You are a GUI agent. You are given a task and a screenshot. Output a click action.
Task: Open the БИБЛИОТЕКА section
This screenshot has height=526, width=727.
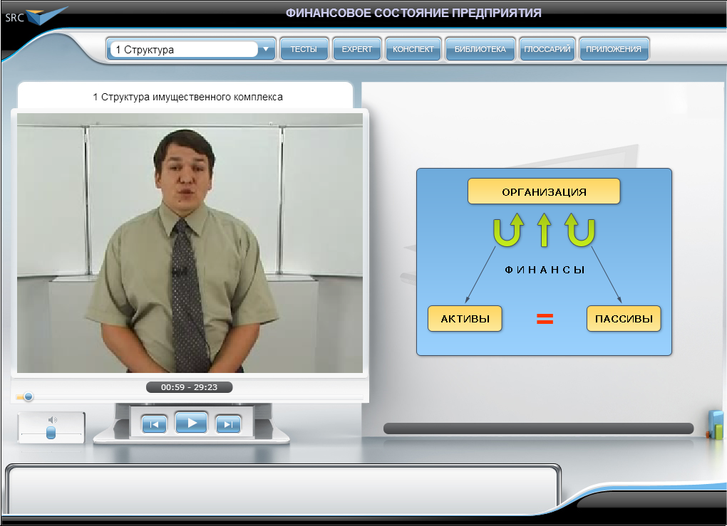480,49
